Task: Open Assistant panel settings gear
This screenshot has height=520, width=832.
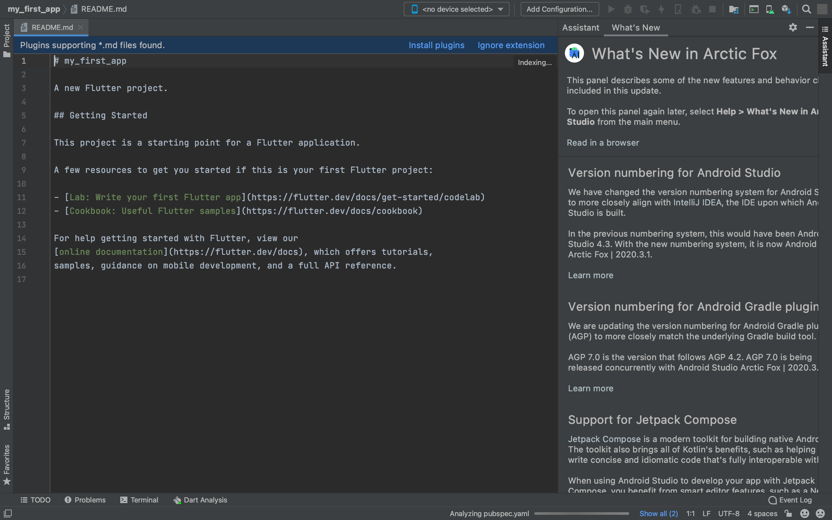Action: [x=793, y=27]
